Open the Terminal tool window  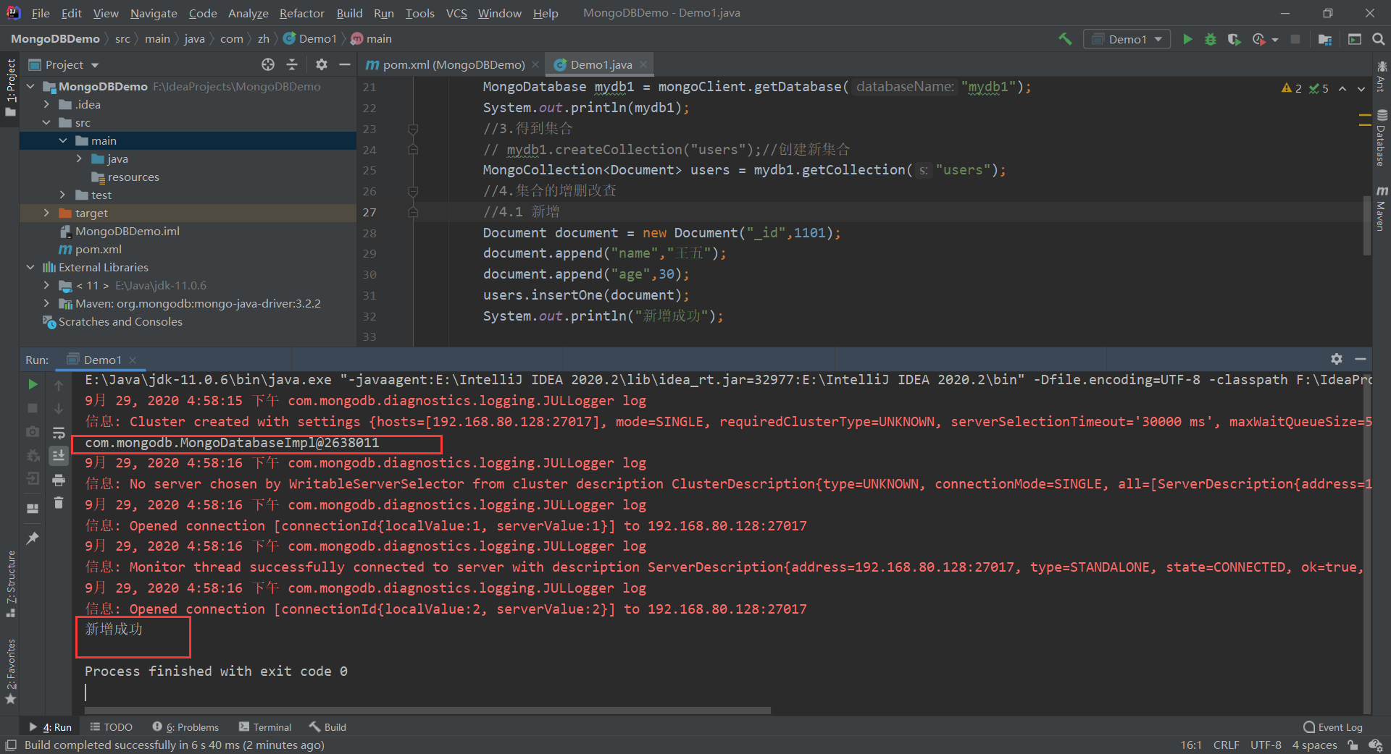[264, 727]
